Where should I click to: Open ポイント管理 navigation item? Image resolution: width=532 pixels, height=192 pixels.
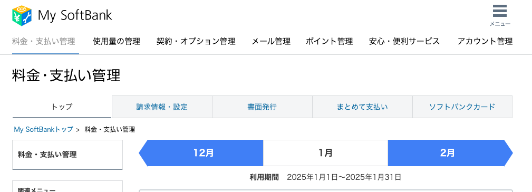329,42
